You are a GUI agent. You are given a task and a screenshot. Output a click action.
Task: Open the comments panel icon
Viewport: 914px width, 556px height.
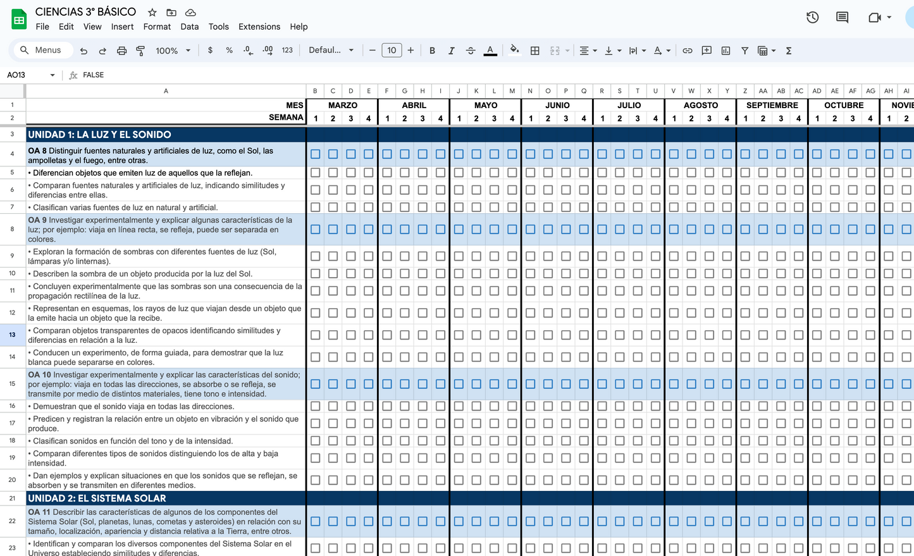coord(842,18)
